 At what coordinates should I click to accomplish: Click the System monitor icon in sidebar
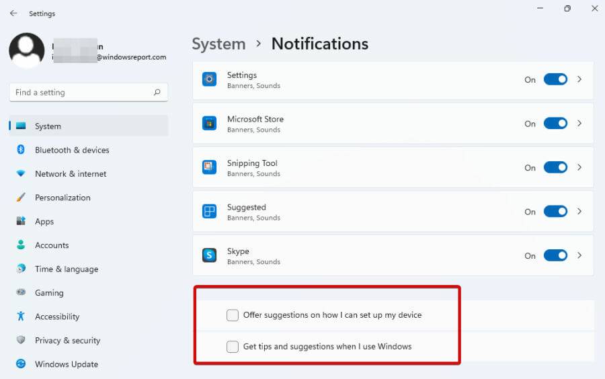click(21, 126)
